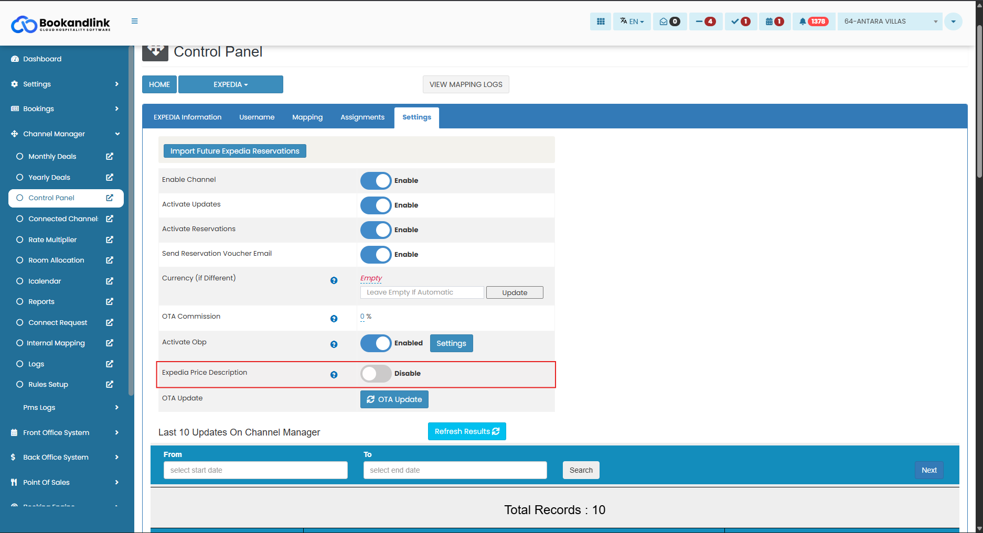Open Monthly Deals external link icon

(x=110, y=156)
